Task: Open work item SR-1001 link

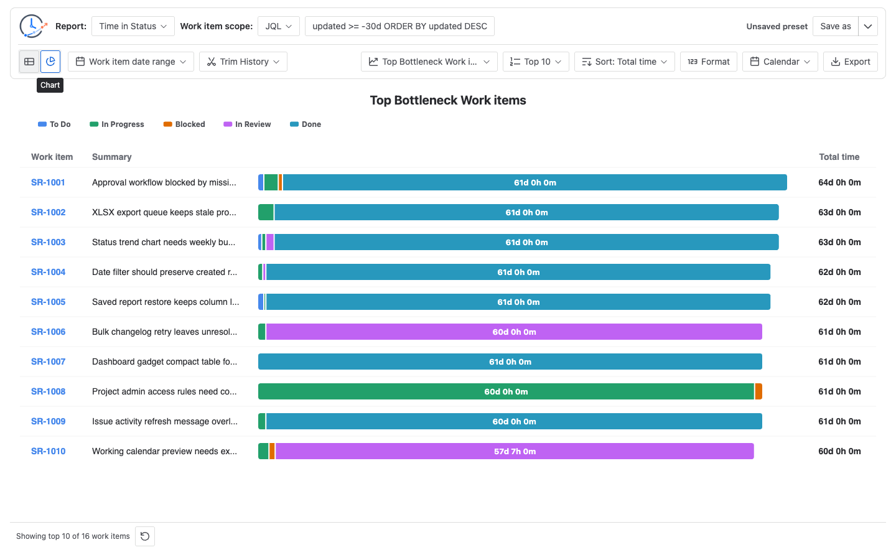Action: point(48,182)
